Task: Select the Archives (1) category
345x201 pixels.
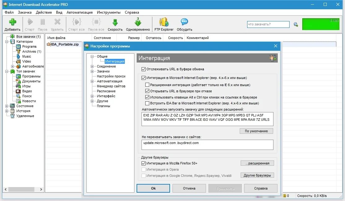Action: (32, 51)
